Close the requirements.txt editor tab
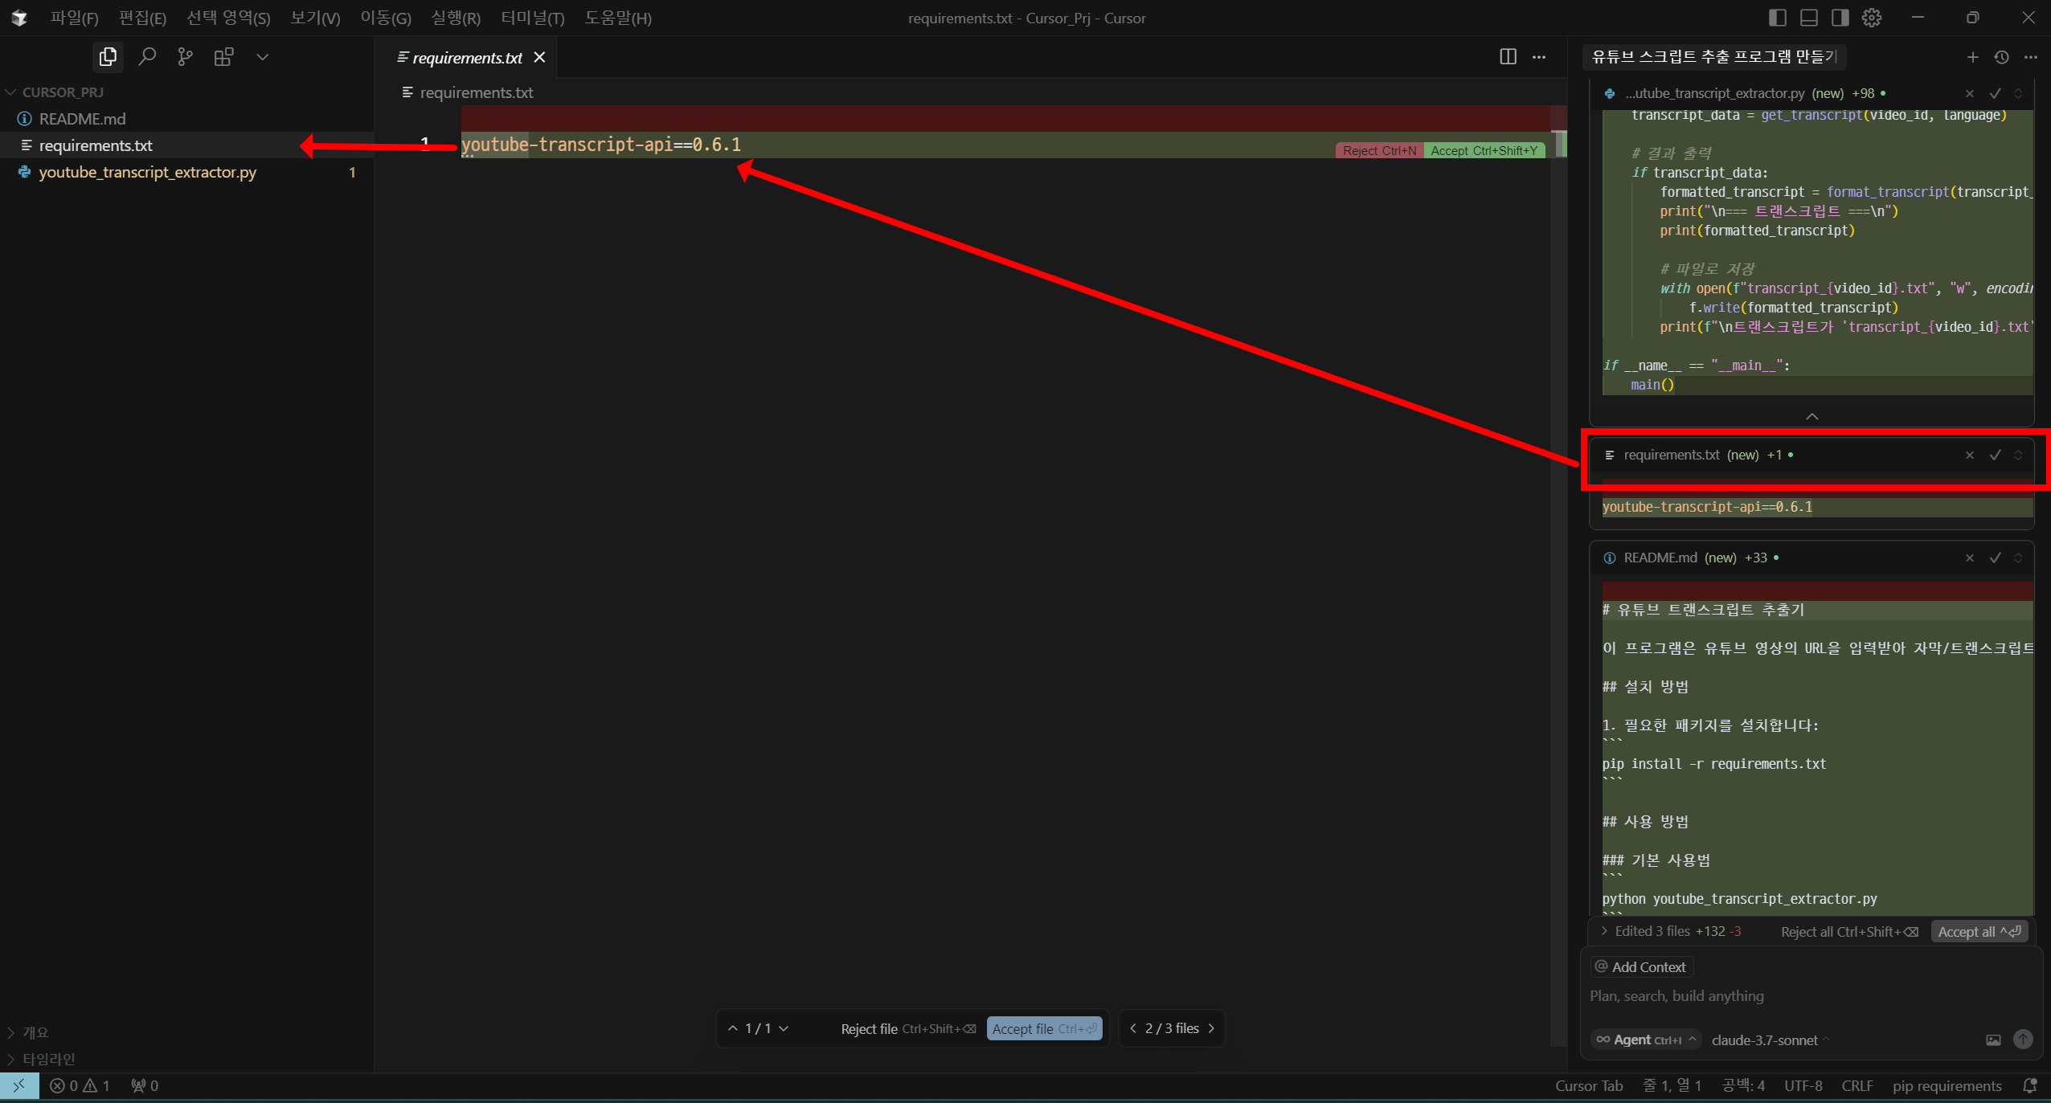 coord(540,57)
